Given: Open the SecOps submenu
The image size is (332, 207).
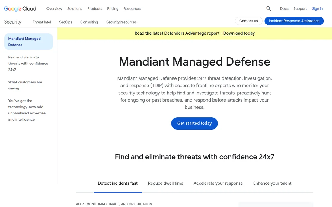Looking at the screenshot, I should (x=65, y=22).
